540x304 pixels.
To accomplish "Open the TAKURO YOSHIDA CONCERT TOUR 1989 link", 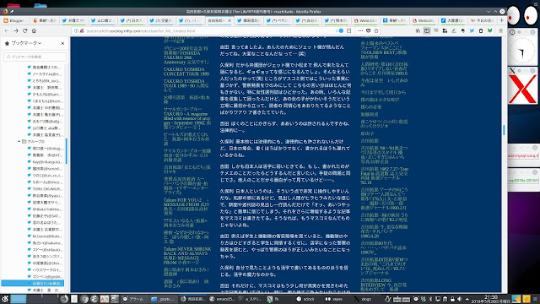I will click(186, 71).
